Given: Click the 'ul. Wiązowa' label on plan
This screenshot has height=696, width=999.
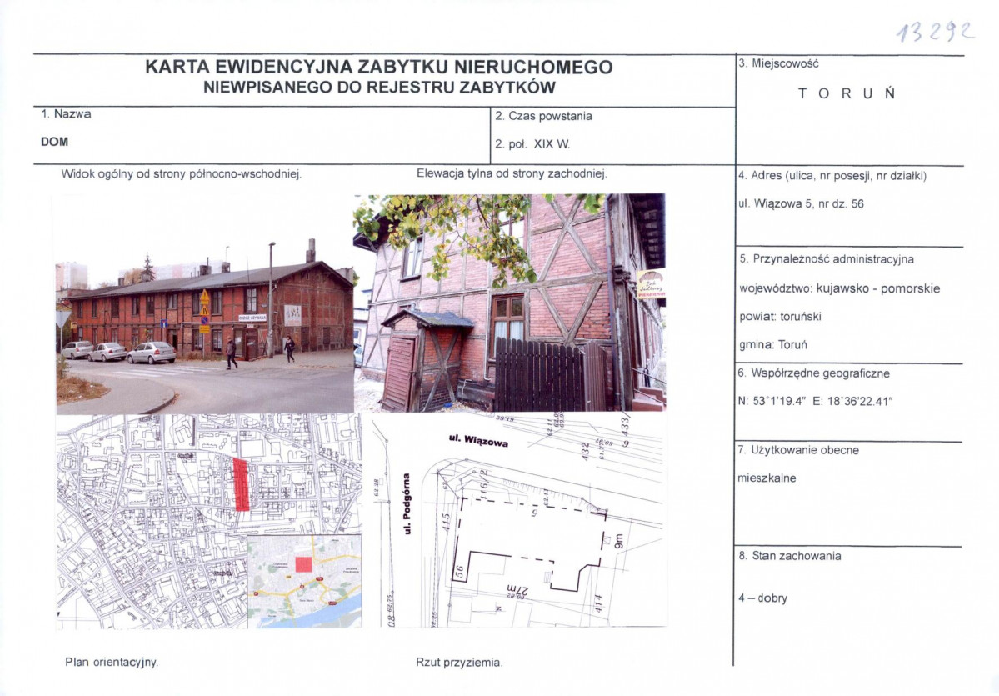Looking at the screenshot, I should point(478,440).
